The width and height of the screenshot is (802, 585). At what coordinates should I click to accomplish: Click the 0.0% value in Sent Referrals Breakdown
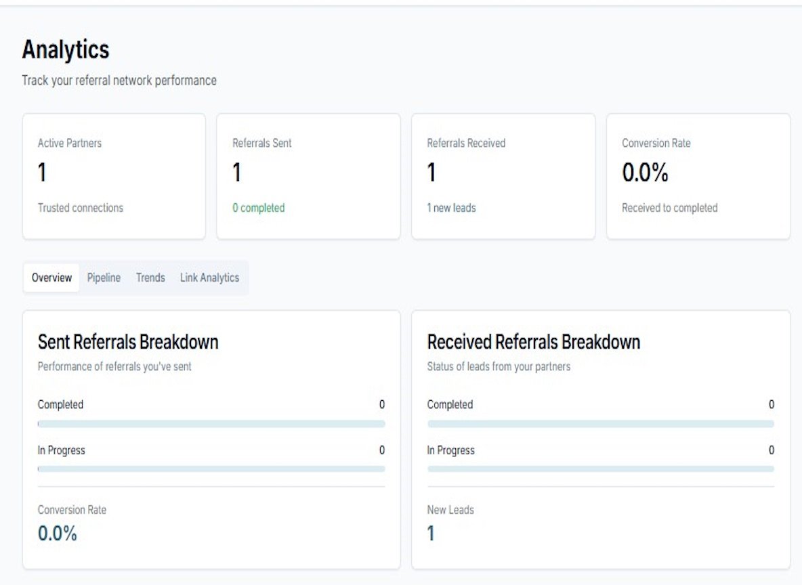58,534
